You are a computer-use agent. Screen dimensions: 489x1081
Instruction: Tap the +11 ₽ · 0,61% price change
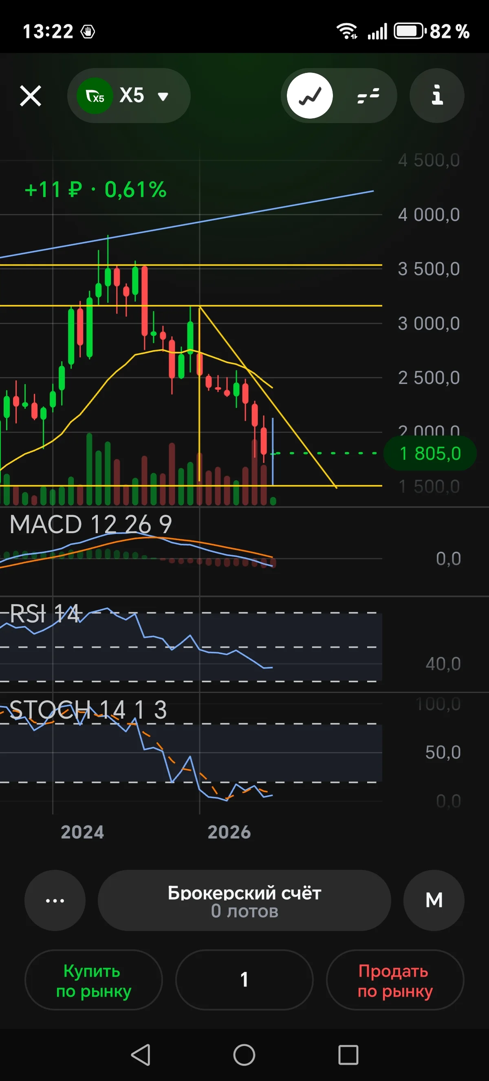tap(96, 189)
